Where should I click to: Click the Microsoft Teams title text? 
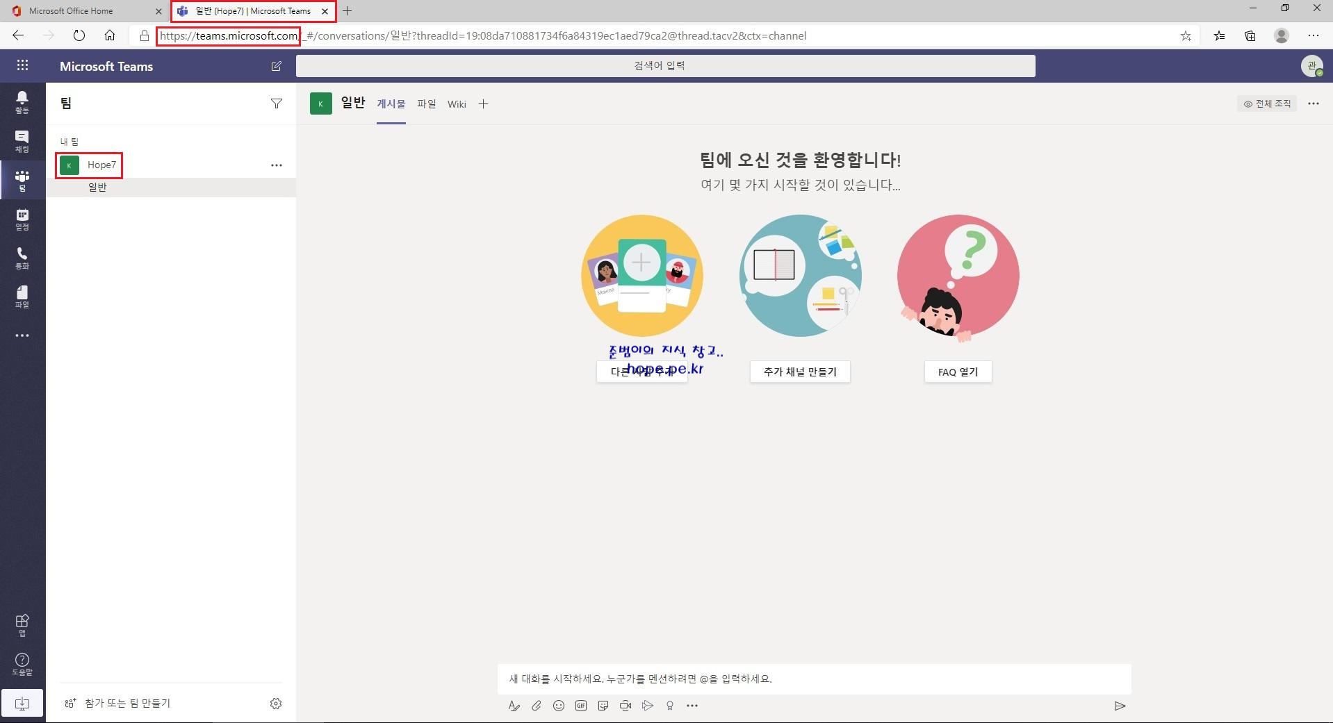106,67
